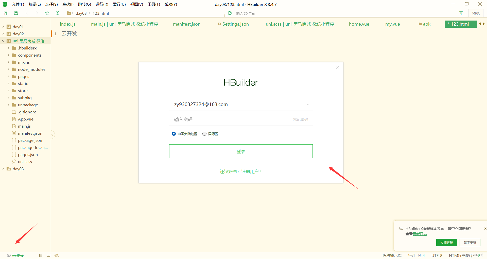This screenshot has height=259, width=487.
Task: Open the 帮助(Y) menu
Action: tap(171, 4)
